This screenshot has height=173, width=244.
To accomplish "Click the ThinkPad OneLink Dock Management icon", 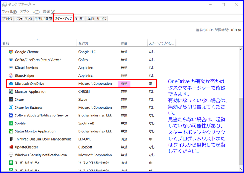I will 11,139.
